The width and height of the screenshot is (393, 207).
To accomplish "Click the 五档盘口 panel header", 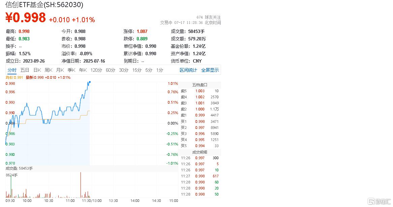I will pos(200,85).
